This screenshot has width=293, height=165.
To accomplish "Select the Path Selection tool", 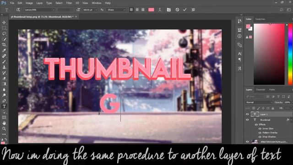I will coord(4,112).
